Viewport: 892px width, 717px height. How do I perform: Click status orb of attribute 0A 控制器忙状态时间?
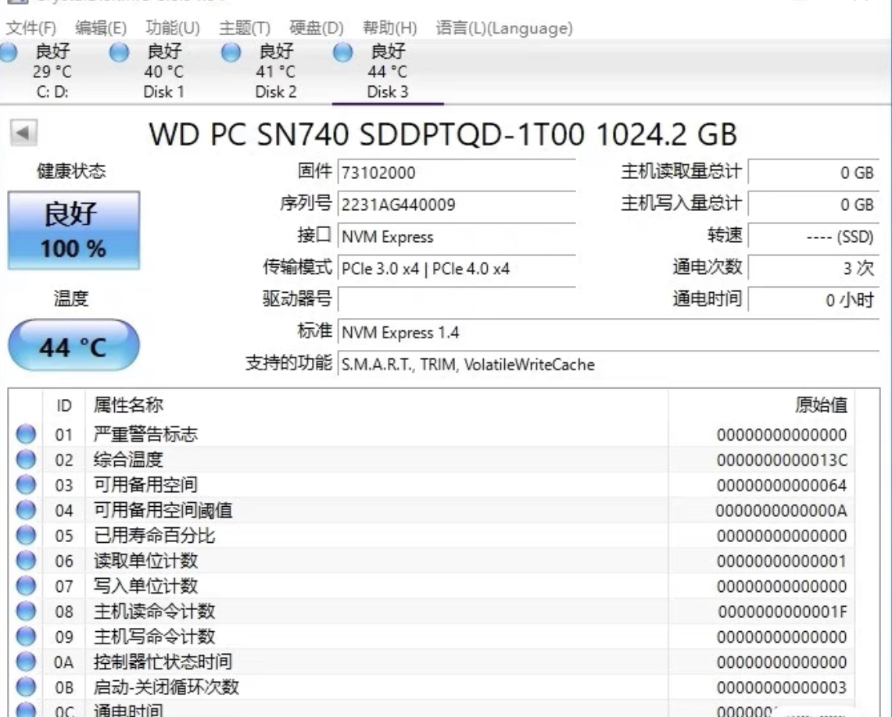(x=26, y=662)
